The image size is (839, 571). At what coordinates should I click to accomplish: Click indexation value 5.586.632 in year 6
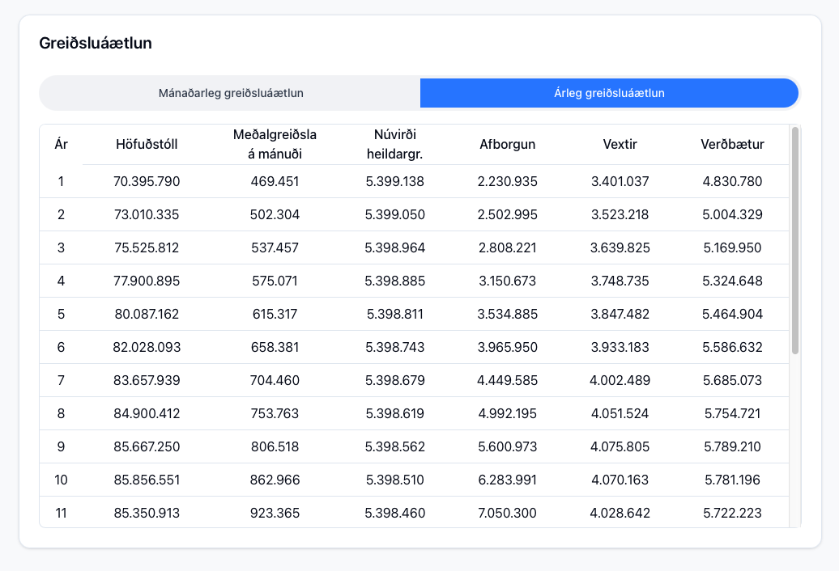(732, 347)
